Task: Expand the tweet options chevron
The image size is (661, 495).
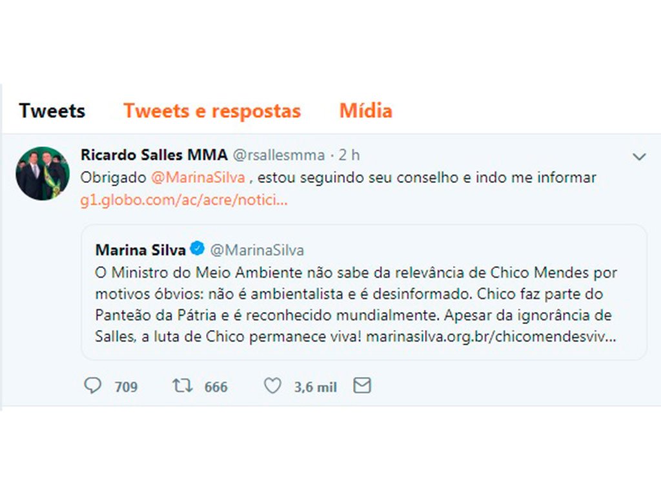Action: (639, 157)
